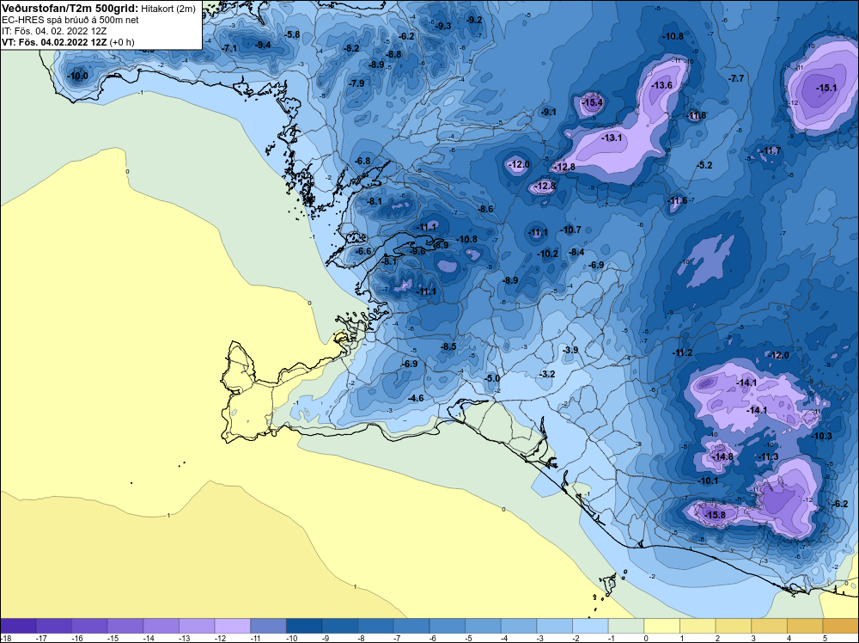Click the -13.6 temperature label
The width and height of the screenshot is (859, 643).
[x=661, y=85]
